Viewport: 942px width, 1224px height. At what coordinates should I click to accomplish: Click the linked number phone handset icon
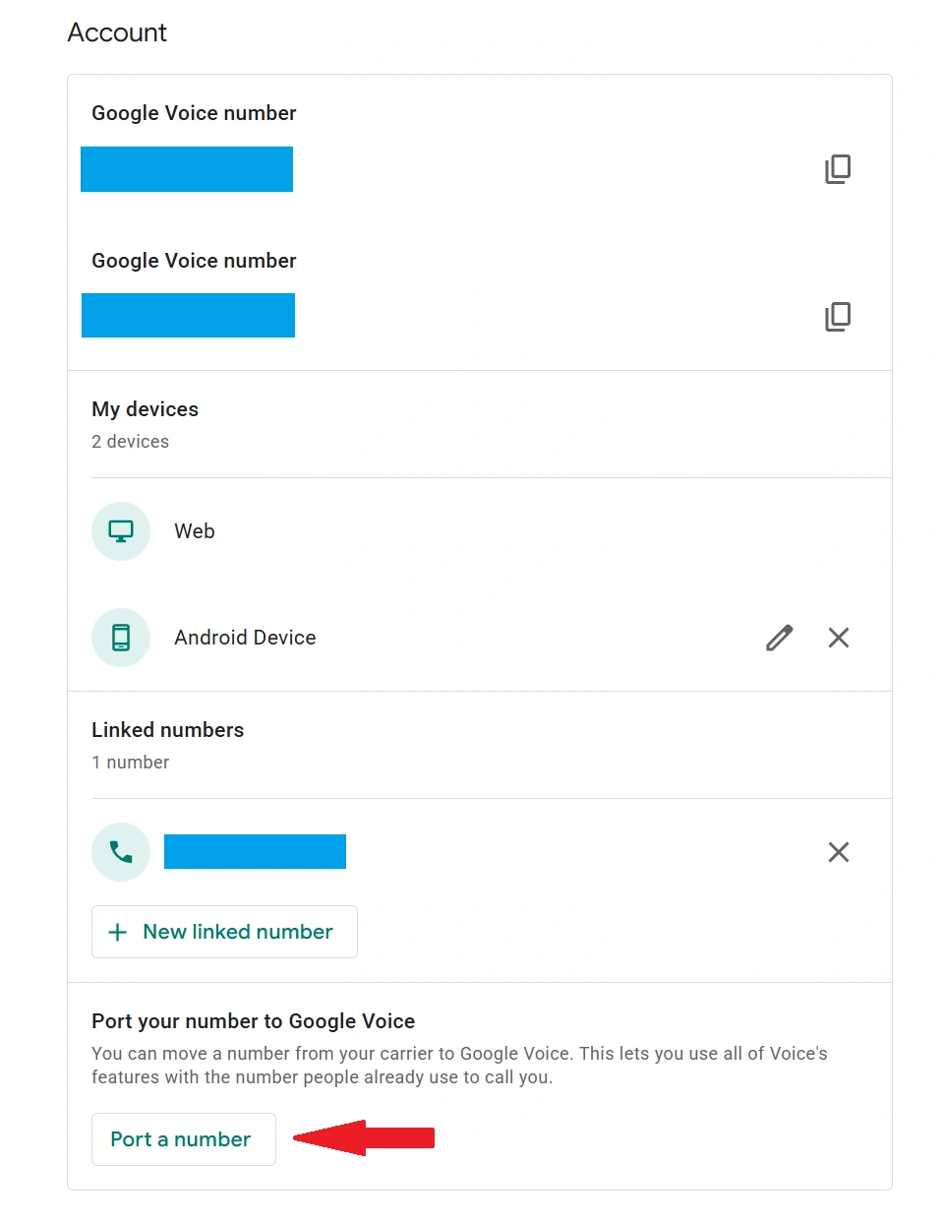pyautogui.click(x=121, y=852)
